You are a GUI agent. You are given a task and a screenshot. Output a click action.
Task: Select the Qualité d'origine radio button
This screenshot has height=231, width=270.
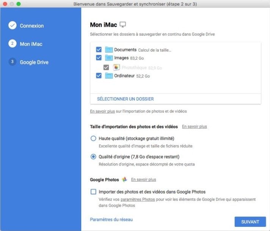[93, 157]
